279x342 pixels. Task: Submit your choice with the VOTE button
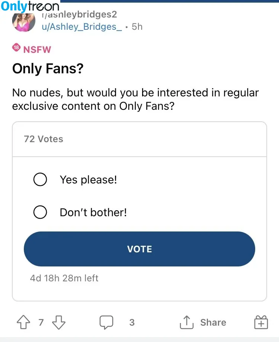pyautogui.click(x=139, y=249)
